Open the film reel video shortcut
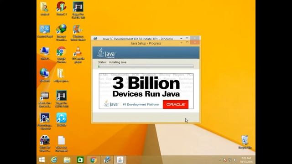This screenshot has height=164, width=292. coord(45,143)
